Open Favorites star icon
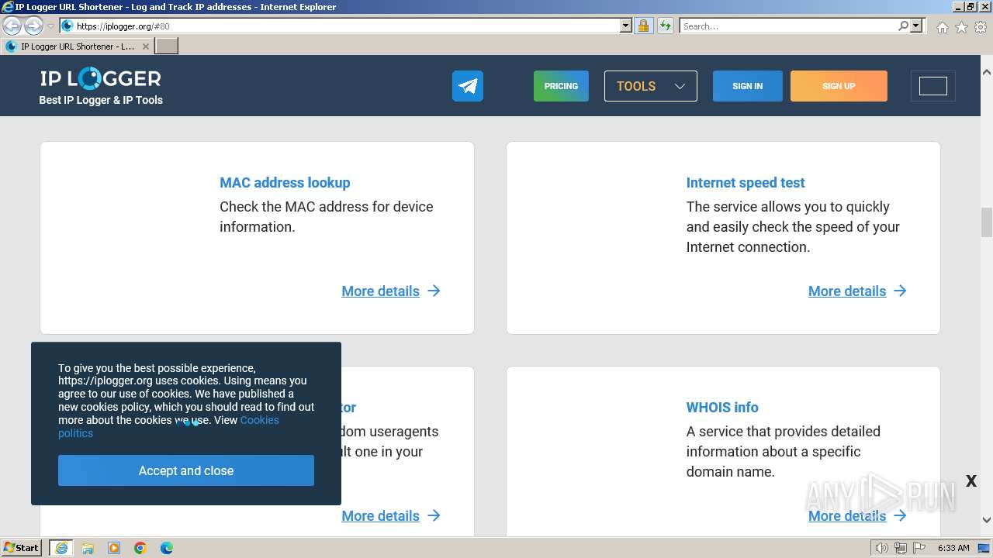Viewport: 993px width, 558px height. point(961,27)
